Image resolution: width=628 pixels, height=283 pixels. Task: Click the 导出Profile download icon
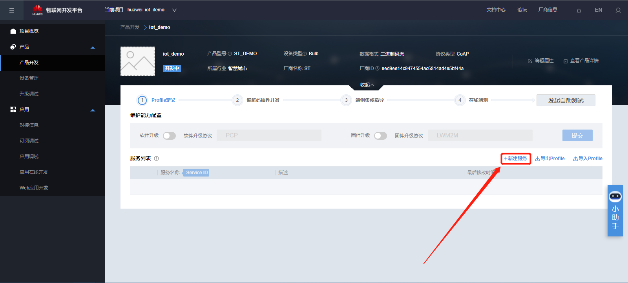537,159
